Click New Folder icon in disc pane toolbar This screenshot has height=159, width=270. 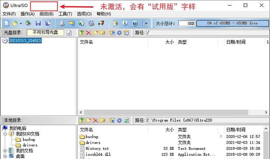click(96, 33)
